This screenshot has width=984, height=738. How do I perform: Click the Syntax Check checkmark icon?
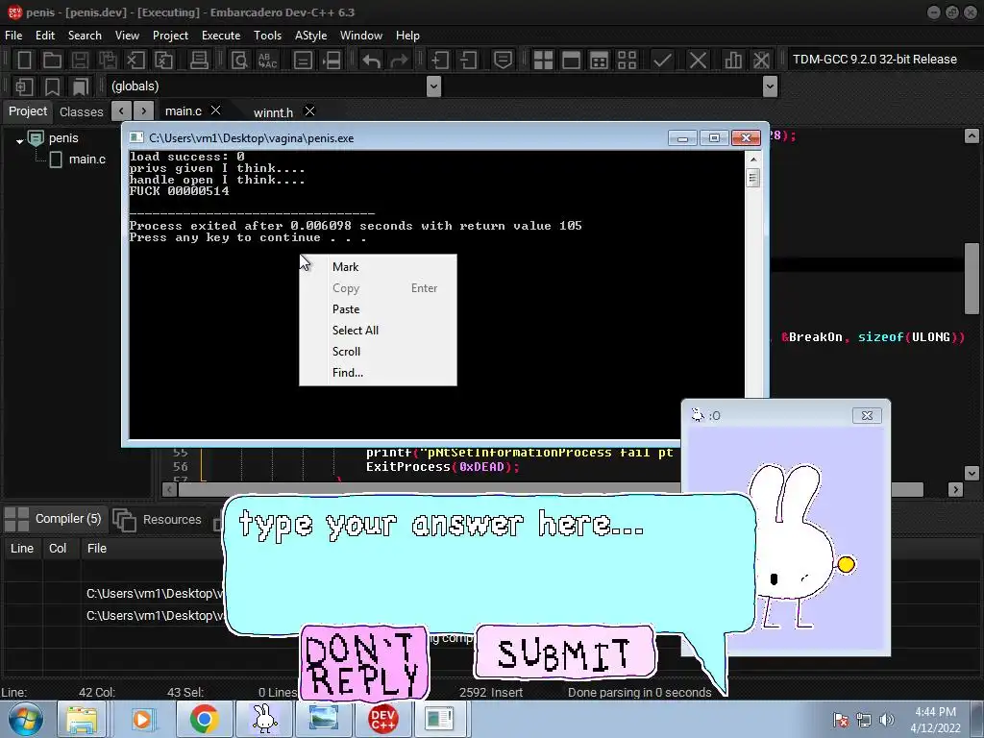(x=662, y=61)
